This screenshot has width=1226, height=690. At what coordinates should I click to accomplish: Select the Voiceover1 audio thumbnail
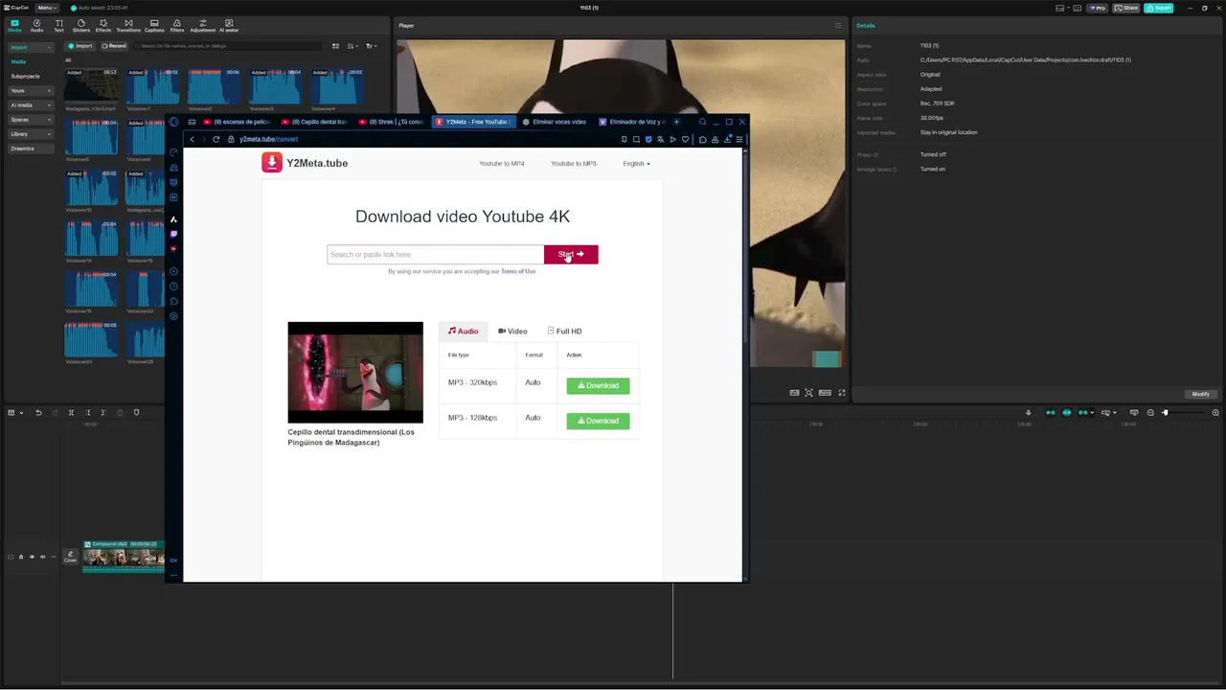click(153, 87)
